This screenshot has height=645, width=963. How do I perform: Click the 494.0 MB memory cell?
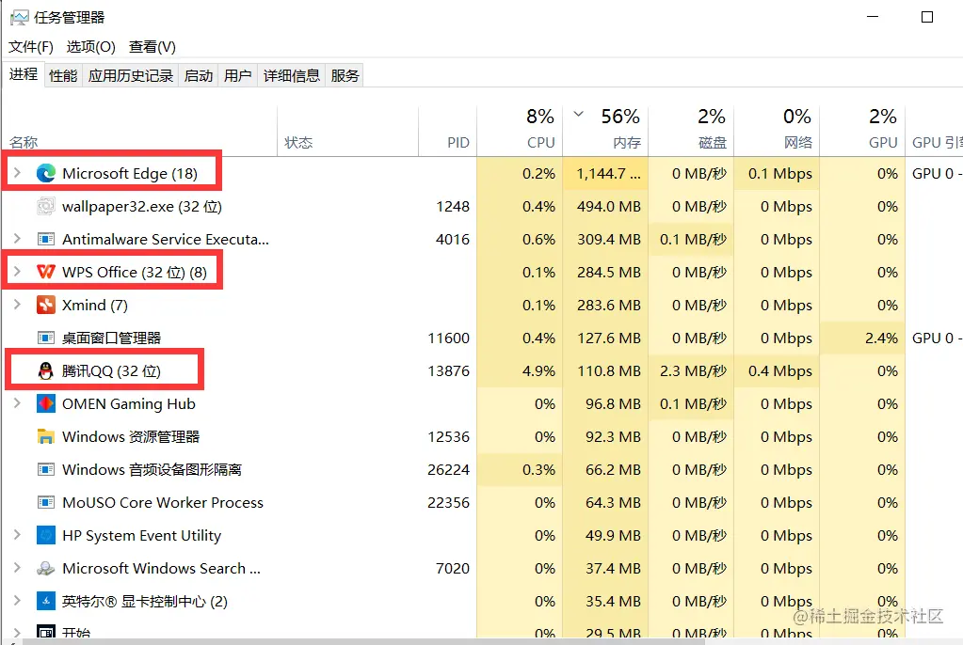click(605, 206)
